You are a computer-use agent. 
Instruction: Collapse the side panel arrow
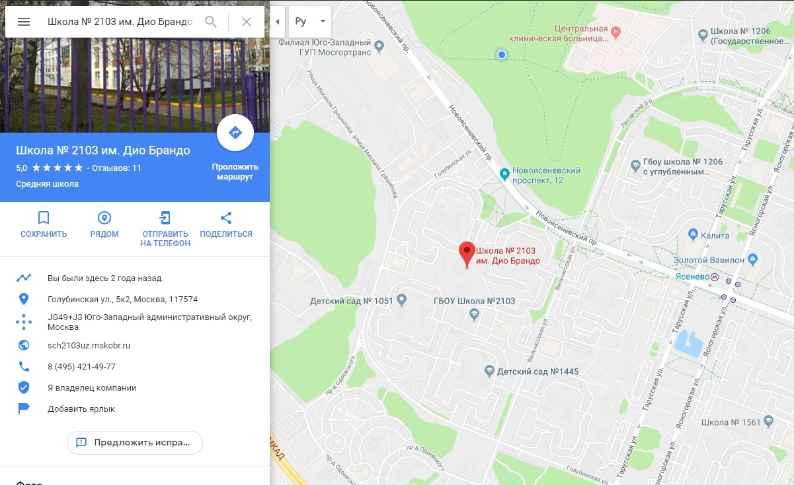pos(277,22)
